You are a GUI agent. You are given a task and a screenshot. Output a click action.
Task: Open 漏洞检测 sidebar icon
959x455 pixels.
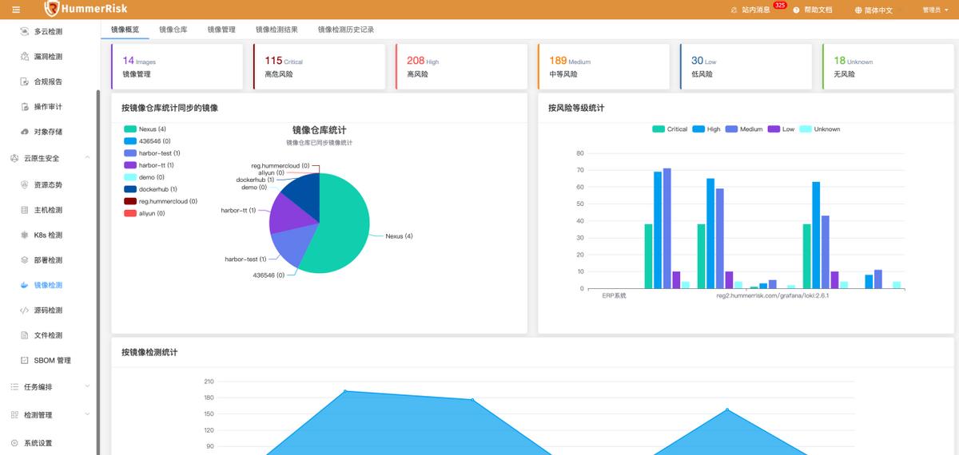25,57
